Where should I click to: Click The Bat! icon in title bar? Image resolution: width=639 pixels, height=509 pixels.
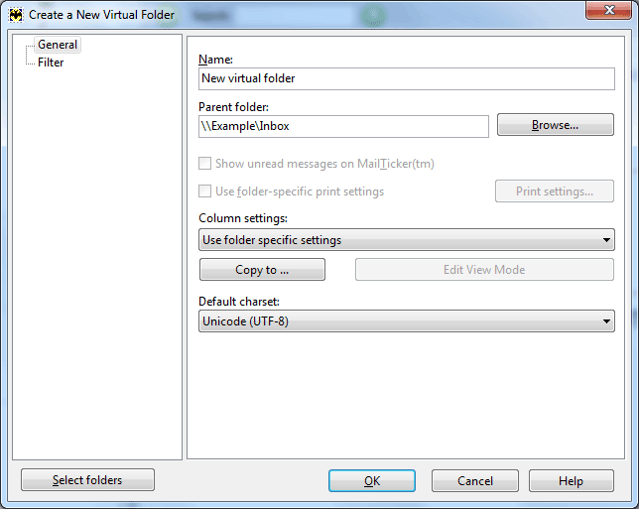[x=16, y=15]
